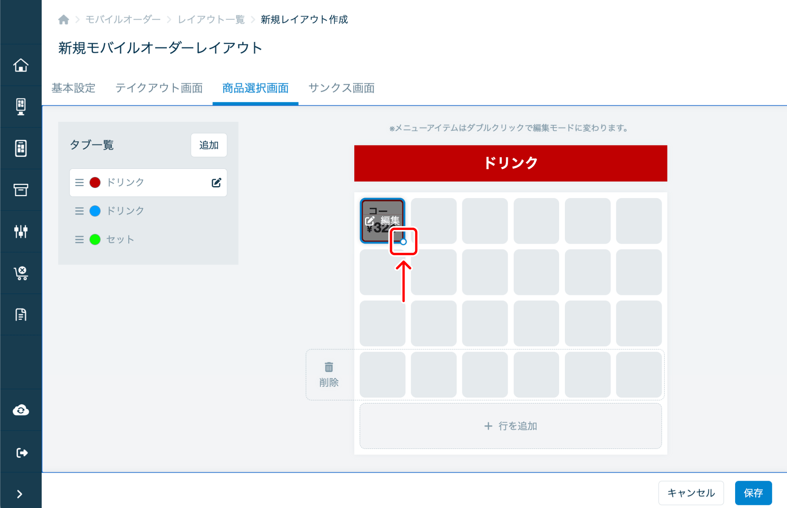Click the home icon in left sidebar
The width and height of the screenshot is (787, 508).
(x=21, y=65)
